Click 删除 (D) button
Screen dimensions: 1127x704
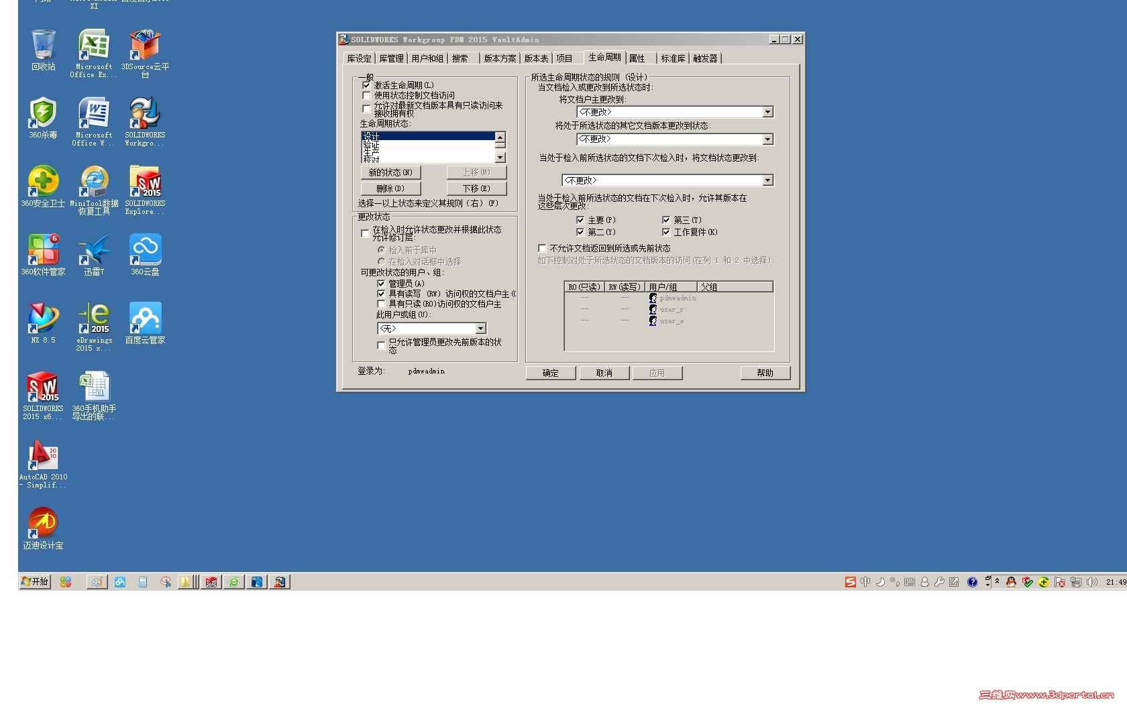[390, 188]
